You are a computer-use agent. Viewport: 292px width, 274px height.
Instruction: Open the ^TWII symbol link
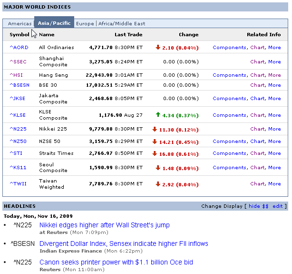point(18,184)
